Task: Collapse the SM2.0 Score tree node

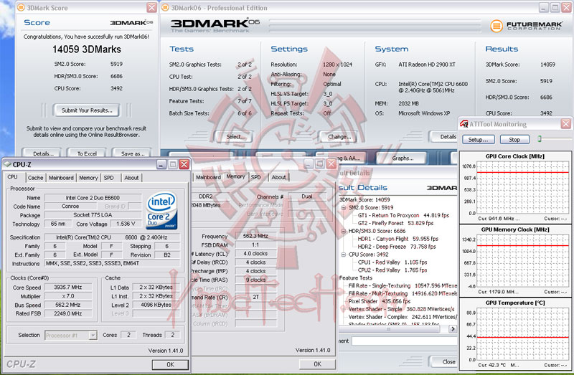Action: click(344, 207)
